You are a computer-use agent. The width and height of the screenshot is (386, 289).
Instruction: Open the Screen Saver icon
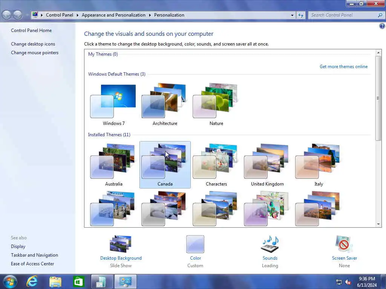[344, 244]
